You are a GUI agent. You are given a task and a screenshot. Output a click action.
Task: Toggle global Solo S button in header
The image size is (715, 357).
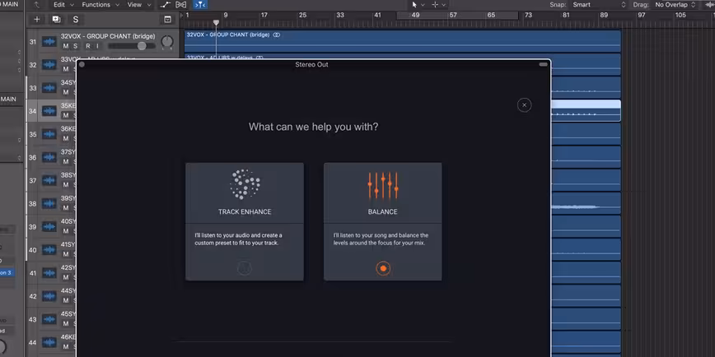click(76, 19)
